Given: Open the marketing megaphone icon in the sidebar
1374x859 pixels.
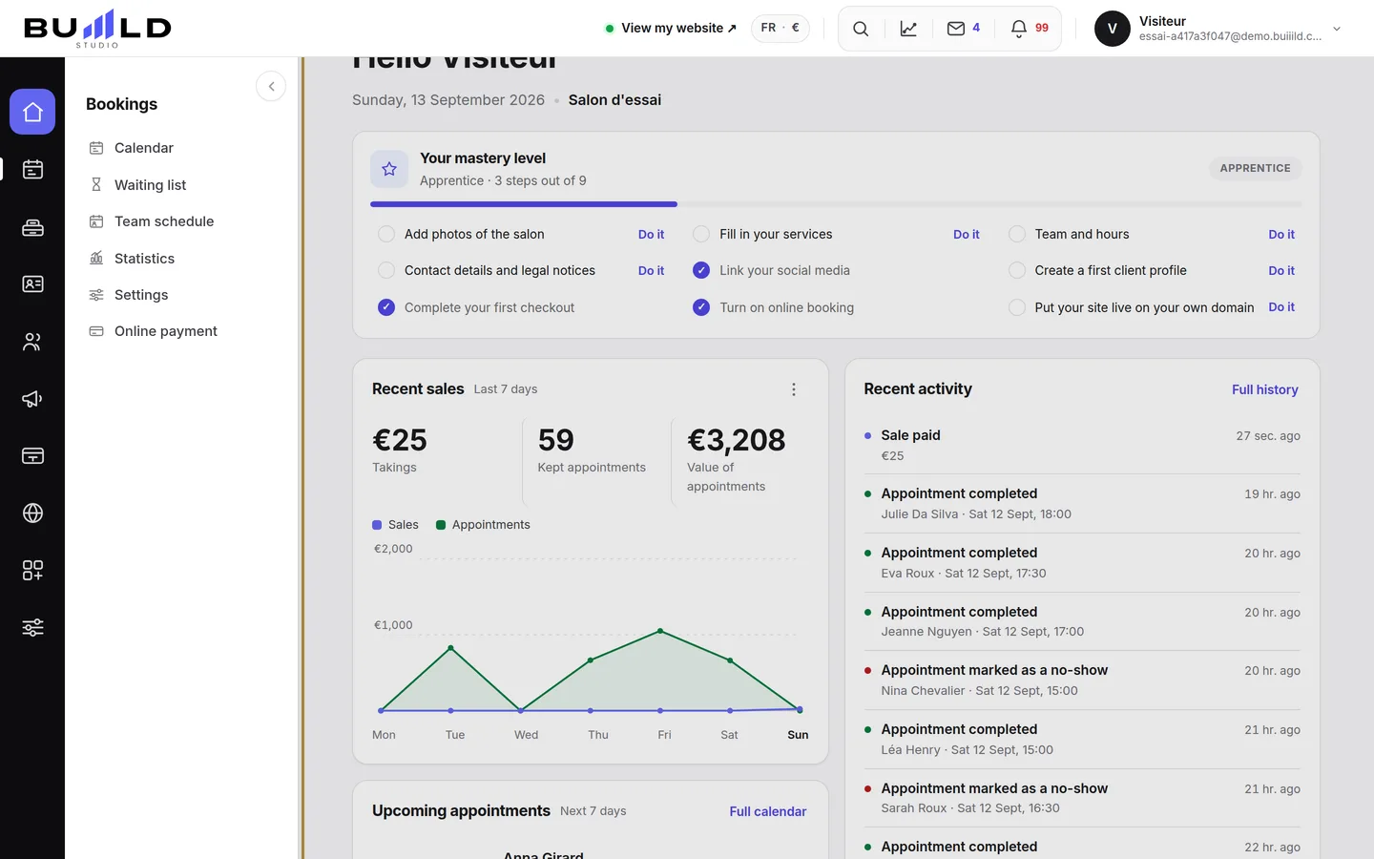Looking at the screenshot, I should (x=32, y=399).
